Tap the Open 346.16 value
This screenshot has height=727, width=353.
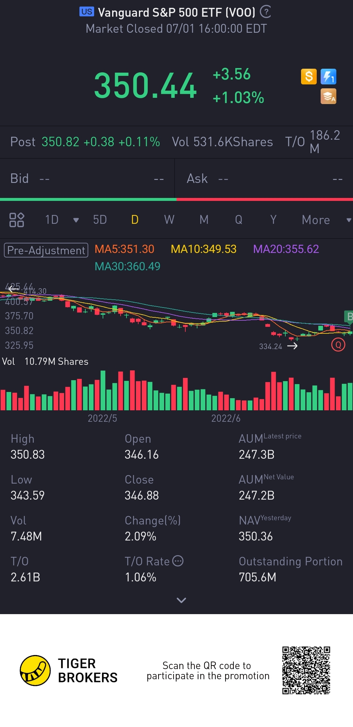[x=142, y=454]
